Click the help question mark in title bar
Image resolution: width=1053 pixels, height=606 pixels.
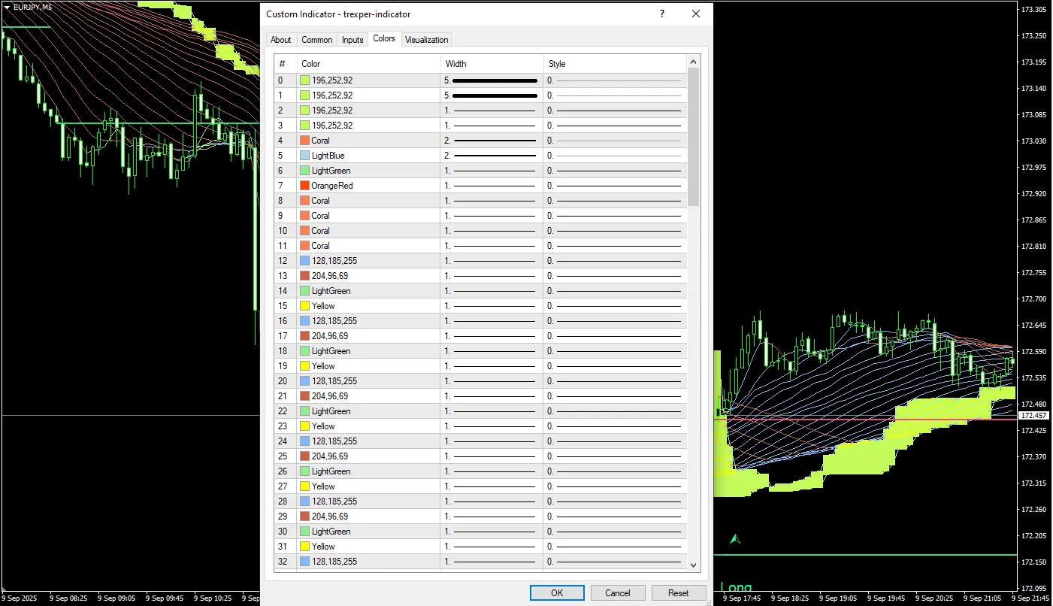pyautogui.click(x=662, y=14)
